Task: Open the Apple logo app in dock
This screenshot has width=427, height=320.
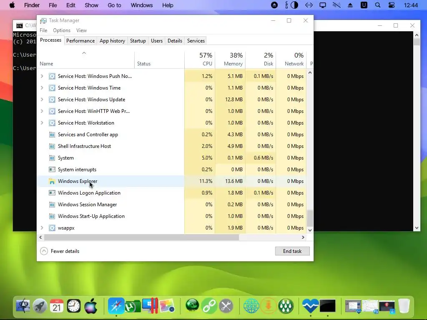Action: tap(90, 305)
